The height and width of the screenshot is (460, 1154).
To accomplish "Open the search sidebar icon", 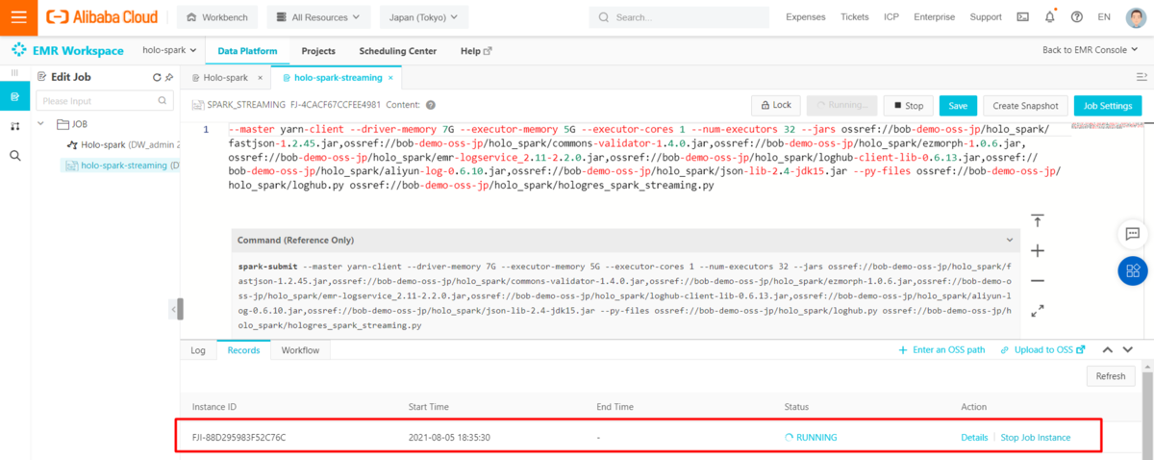I will click(14, 155).
